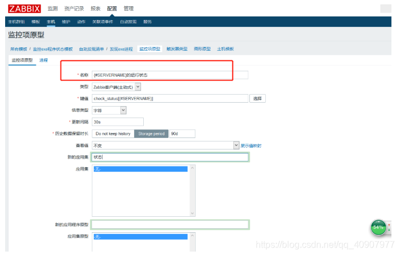The image size is (400, 255).
Task: Go to 动作 submenu
Action: click(x=81, y=22)
